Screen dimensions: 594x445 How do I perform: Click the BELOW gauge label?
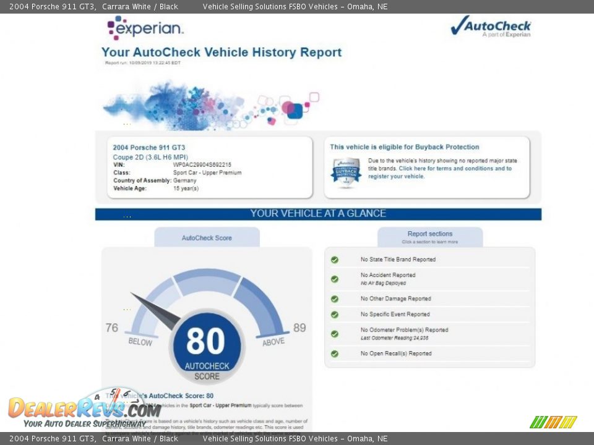140,342
